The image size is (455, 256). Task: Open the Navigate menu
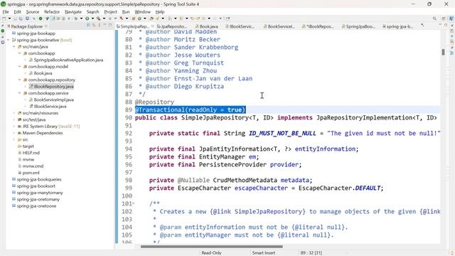coord(73,12)
